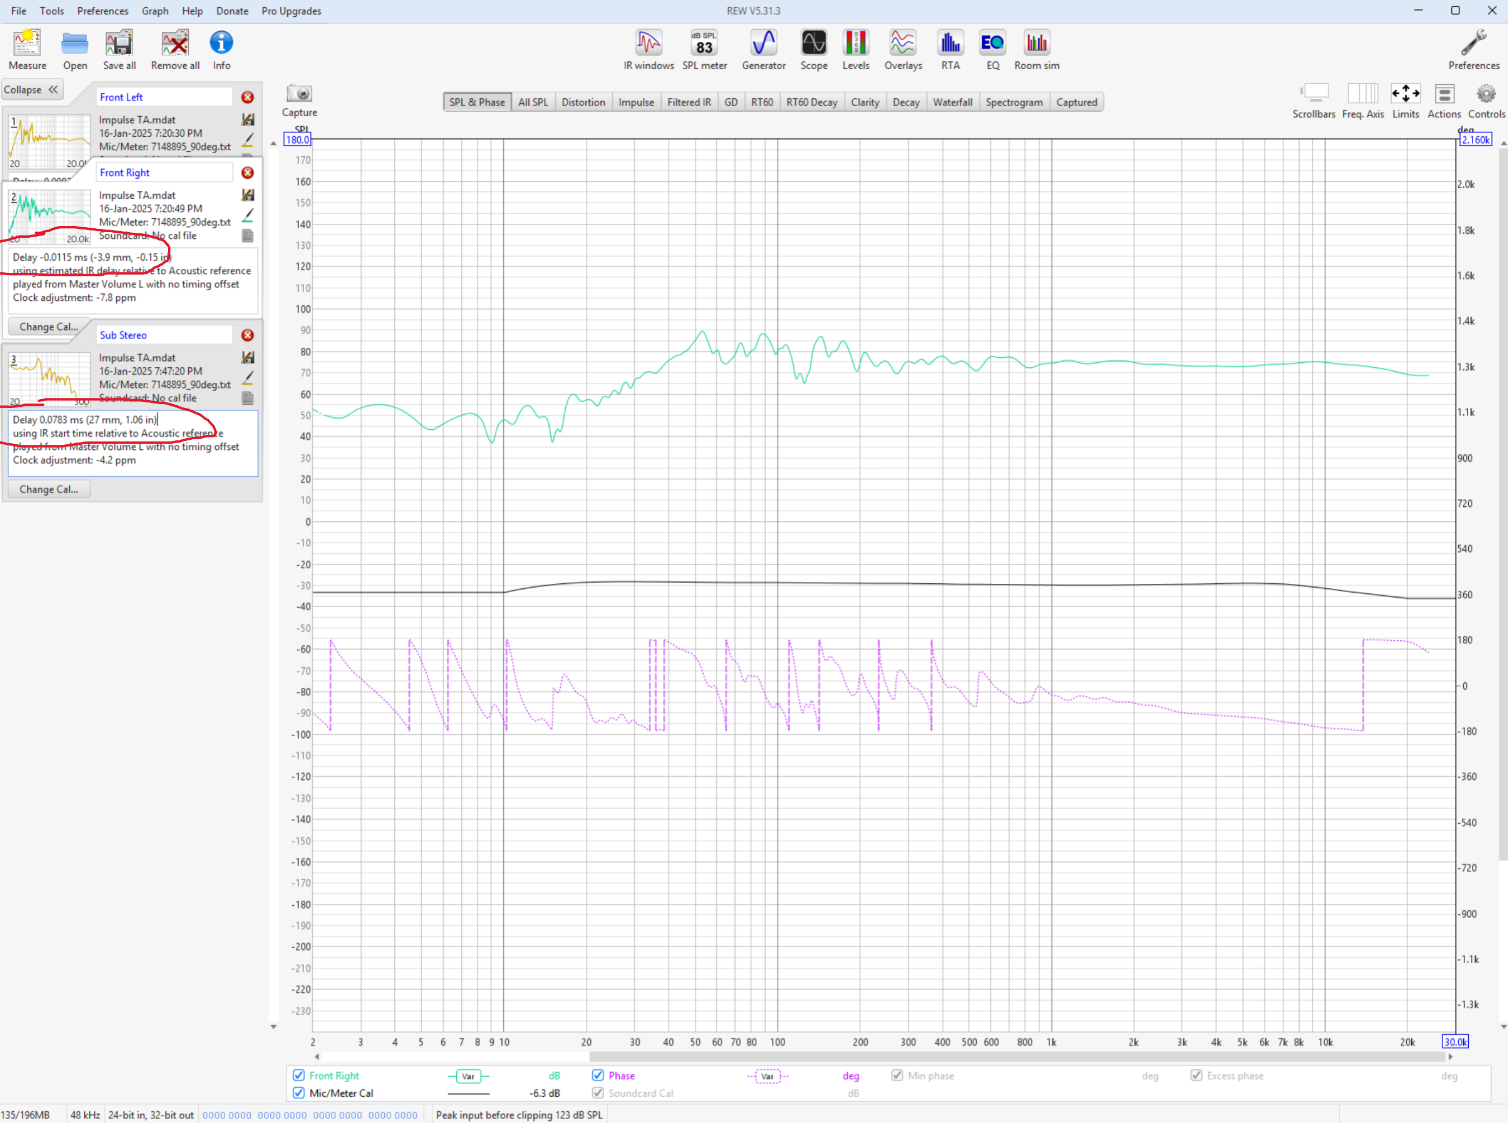Switch to the Distortion tab
Viewport: 1509px width, 1123px height.
[x=583, y=102]
